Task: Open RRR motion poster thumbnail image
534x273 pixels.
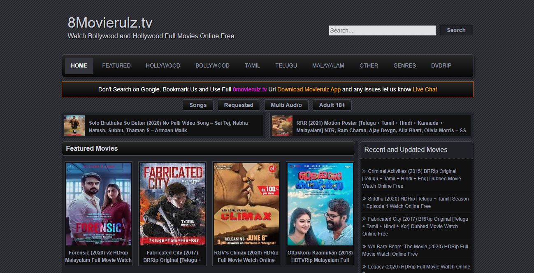Action: pyautogui.click(x=282, y=126)
